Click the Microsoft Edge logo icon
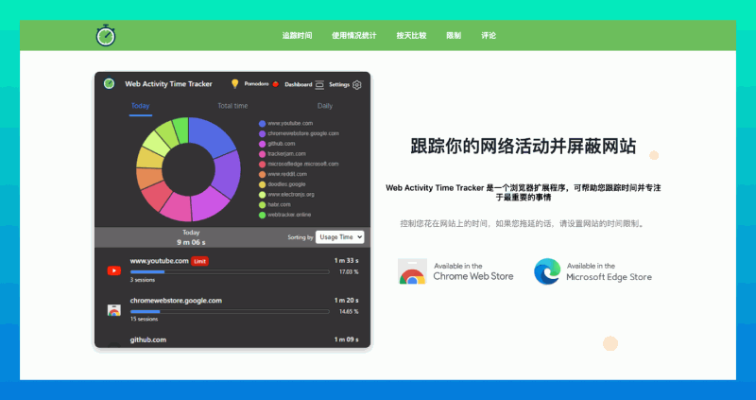This screenshot has width=756, height=400. coord(547,271)
